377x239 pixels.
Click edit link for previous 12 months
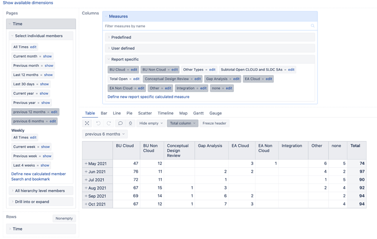coord(54,112)
